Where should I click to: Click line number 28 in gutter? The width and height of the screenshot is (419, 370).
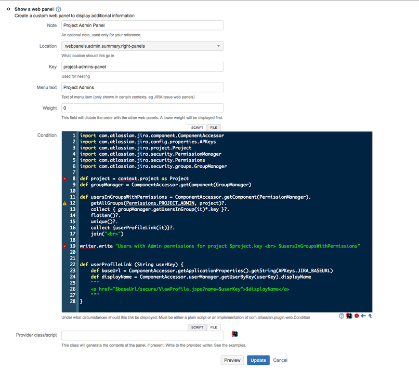[73, 301]
